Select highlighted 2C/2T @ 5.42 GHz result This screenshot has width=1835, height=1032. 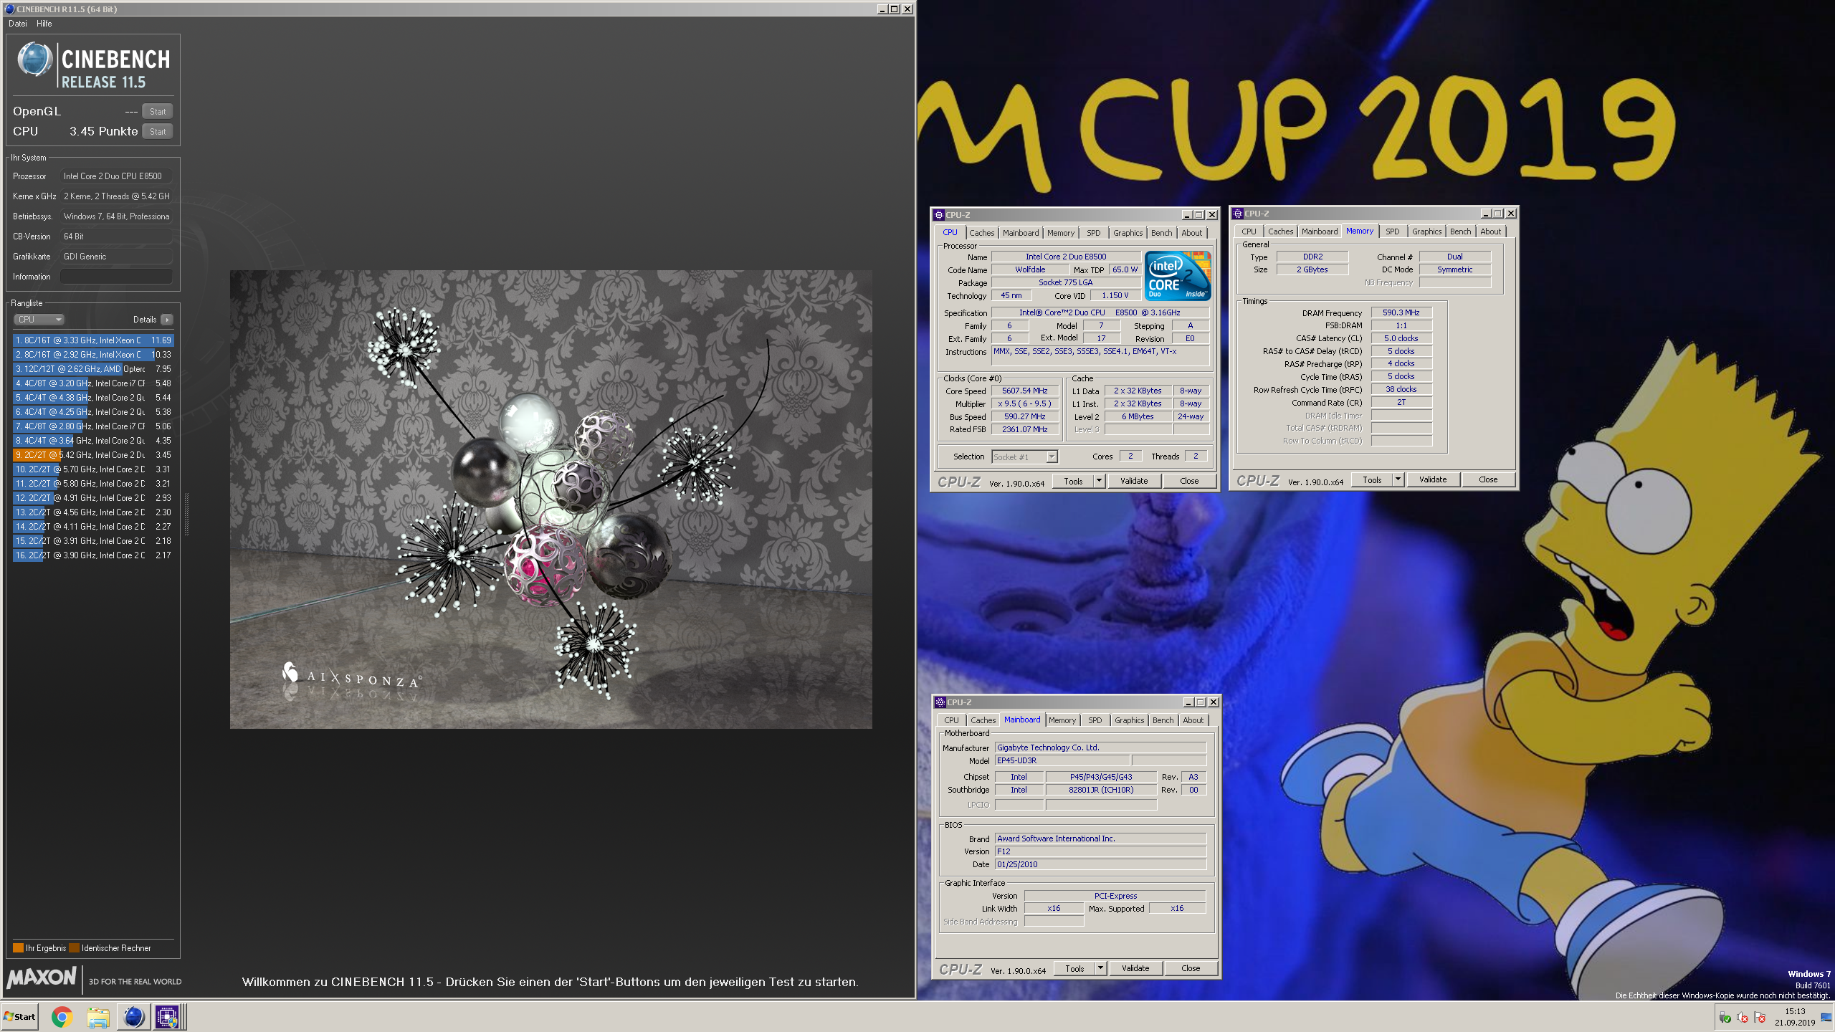(x=92, y=455)
